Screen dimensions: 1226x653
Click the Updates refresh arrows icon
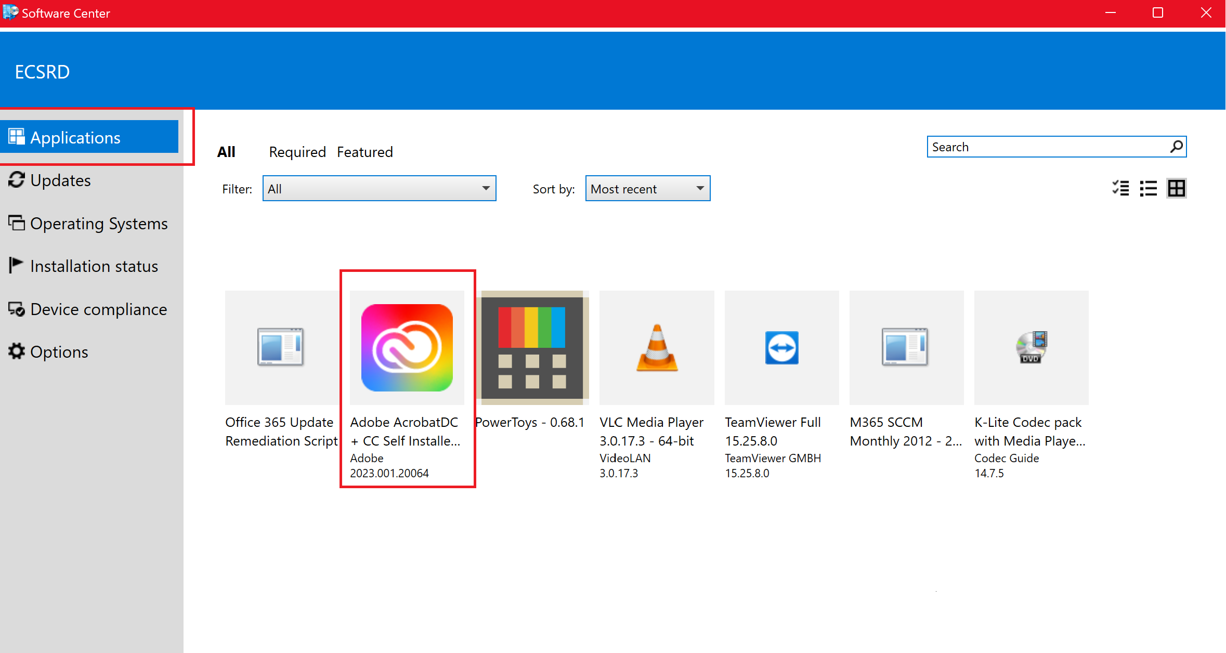[17, 180]
